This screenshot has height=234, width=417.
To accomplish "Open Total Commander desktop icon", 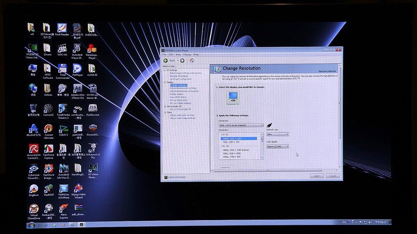I will click(x=63, y=71).
